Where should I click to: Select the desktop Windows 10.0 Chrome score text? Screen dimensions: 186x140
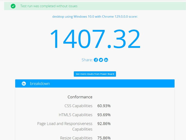click(95, 17)
